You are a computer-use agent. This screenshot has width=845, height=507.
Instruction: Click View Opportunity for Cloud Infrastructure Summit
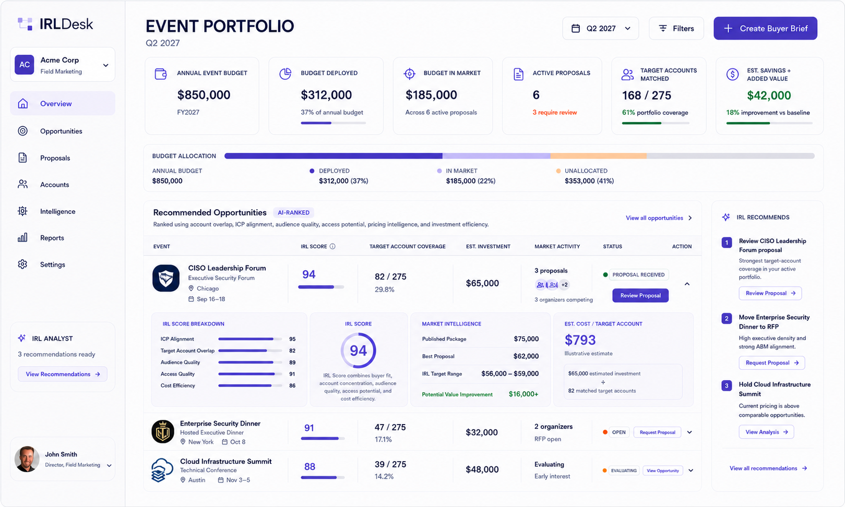(663, 470)
